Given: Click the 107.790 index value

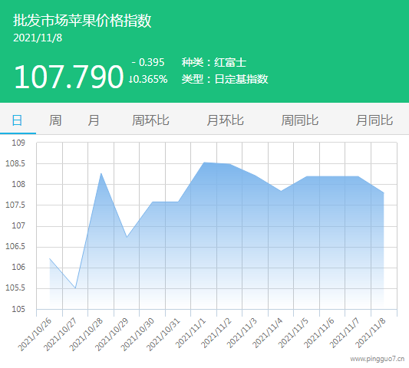Looking at the screenshot, I should point(68,77).
